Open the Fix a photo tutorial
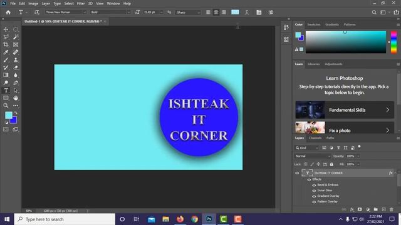The width and height of the screenshot is (401, 225). (x=345, y=127)
